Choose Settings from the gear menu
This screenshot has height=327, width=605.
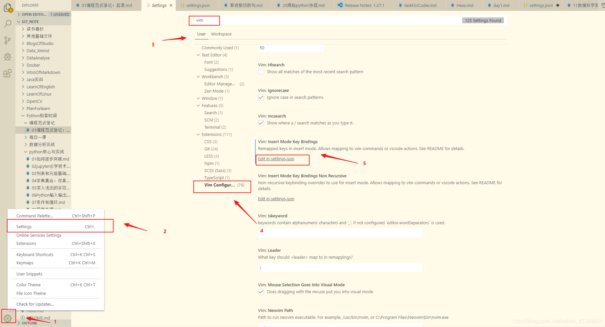(x=56, y=227)
